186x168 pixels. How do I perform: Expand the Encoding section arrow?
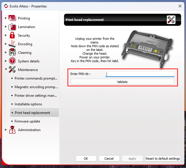coord(6,44)
